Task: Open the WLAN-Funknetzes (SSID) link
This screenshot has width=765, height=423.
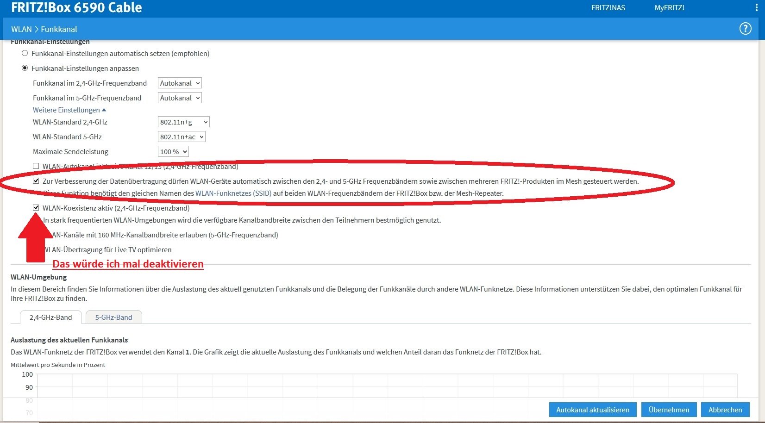Action: [x=233, y=193]
